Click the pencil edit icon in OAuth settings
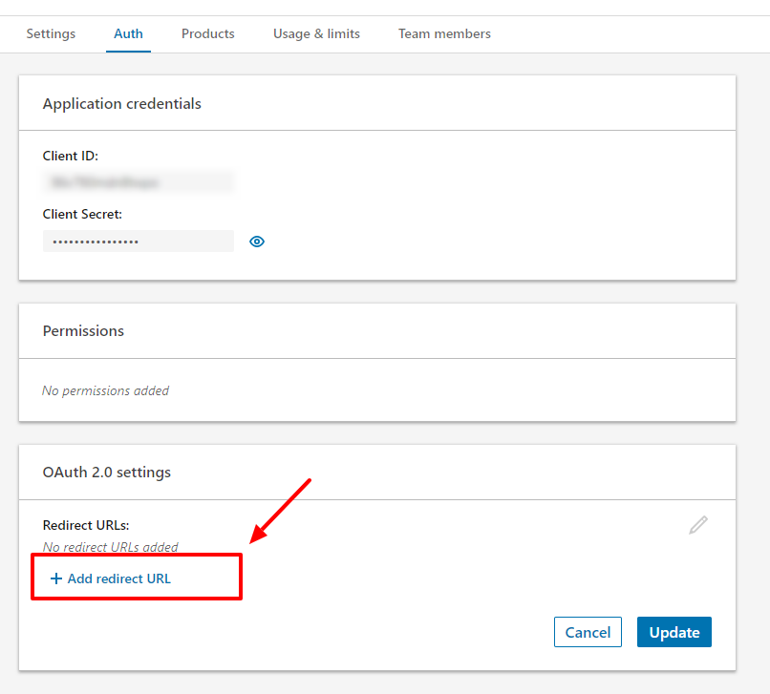The width and height of the screenshot is (770, 694). pyautogui.click(x=698, y=525)
